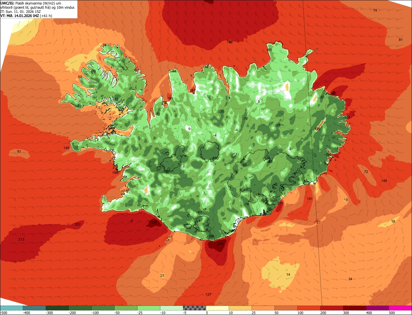Click the light teal legend swatch above -500
This screenshot has height=315, width=412.
pyautogui.click(x=11, y=308)
